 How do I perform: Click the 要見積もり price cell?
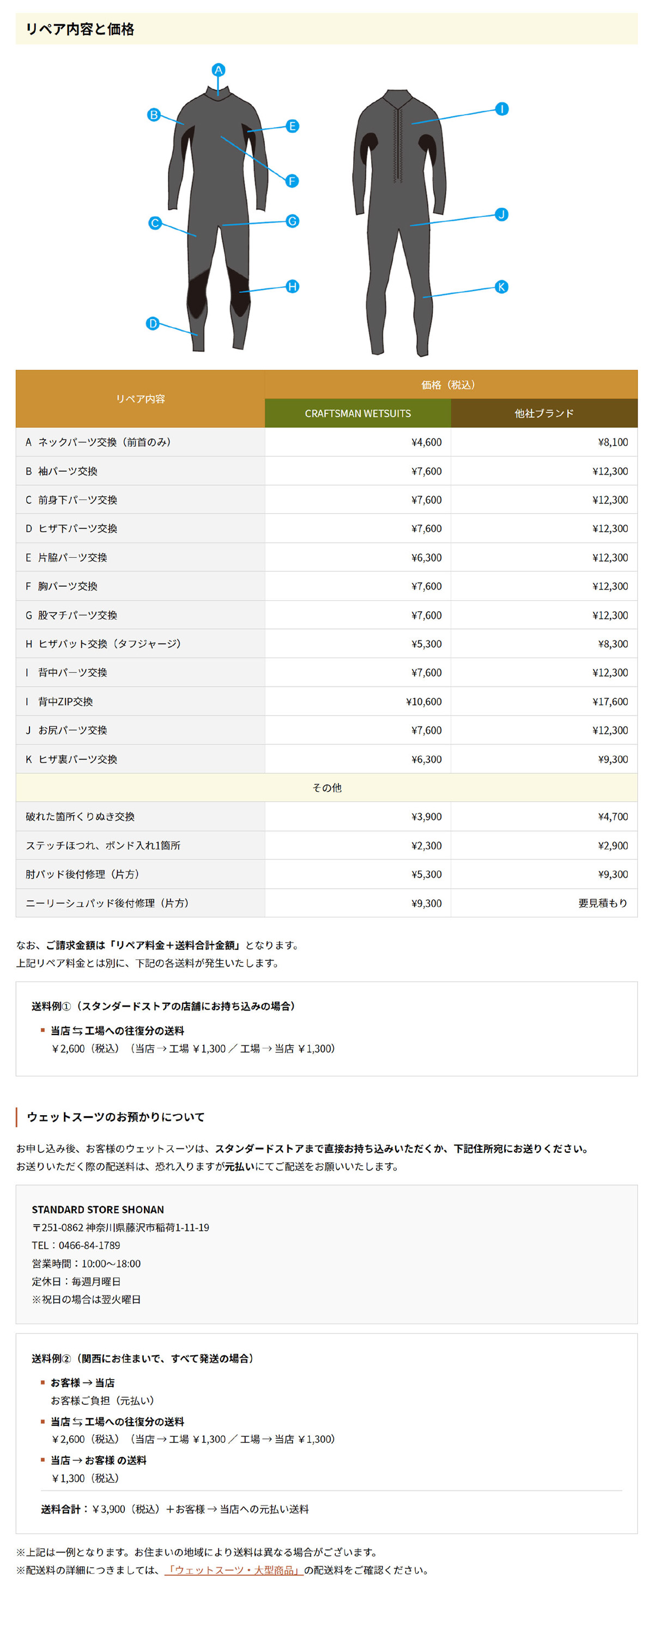tap(602, 903)
